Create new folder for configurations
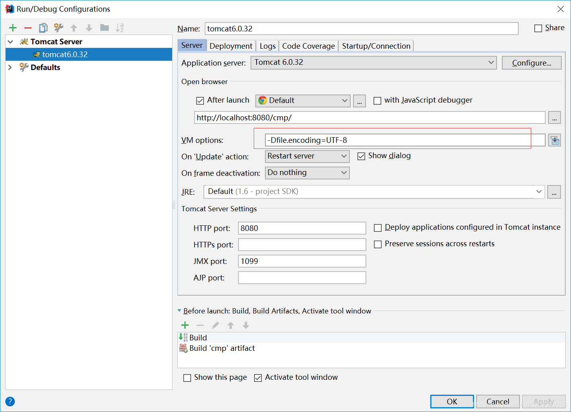571x412 pixels. coord(105,28)
